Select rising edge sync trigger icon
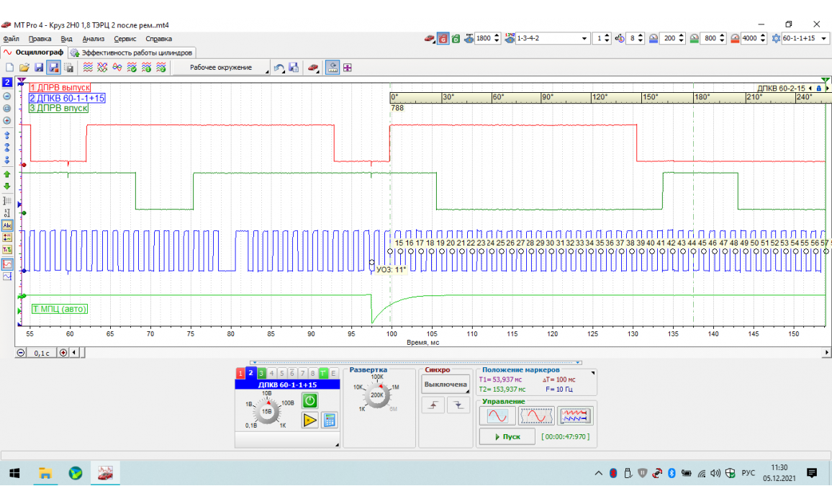 point(433,406)
